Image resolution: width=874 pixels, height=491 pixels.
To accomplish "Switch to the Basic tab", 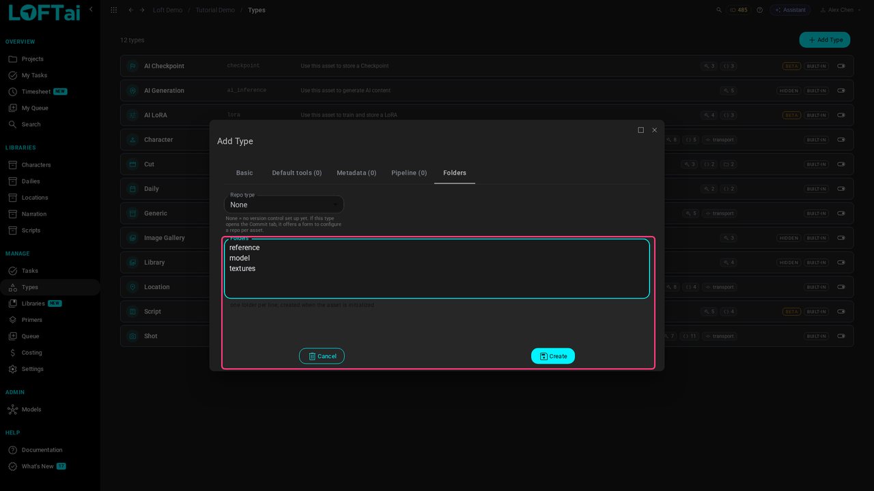I will coord(244,173).
